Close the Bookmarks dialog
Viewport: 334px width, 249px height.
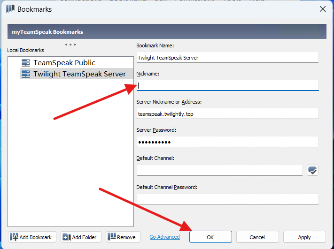pyautogui.click(x=323, y=9)
